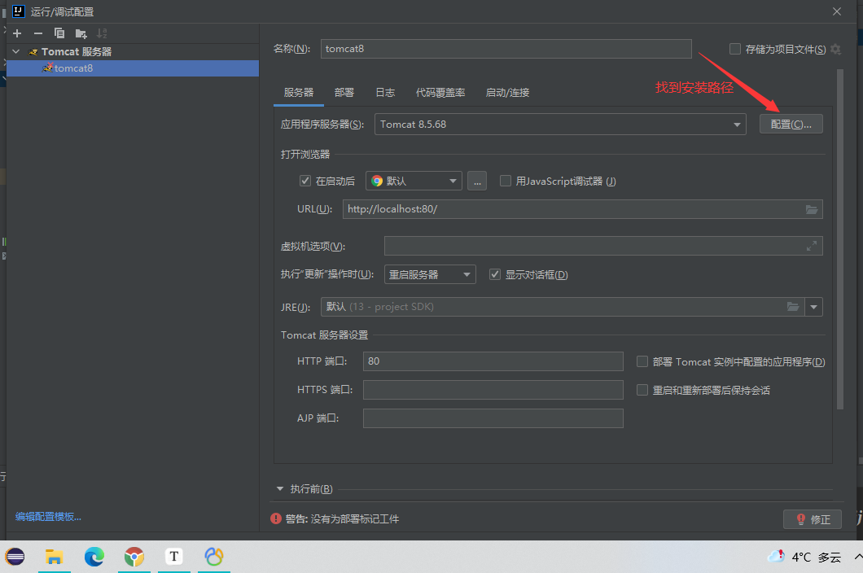Click the HTTPS port field
The image size is (863, 573).
[493, 390]
